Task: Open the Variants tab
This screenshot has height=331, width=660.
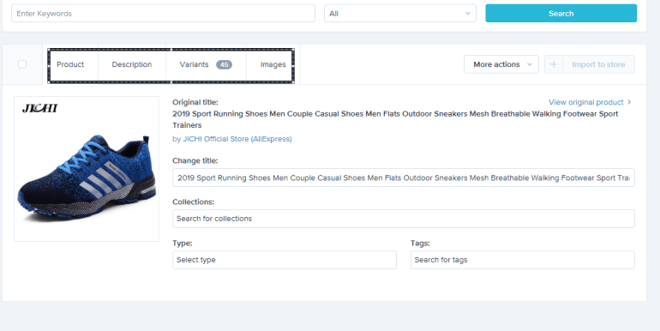Action: pos(206,64)
